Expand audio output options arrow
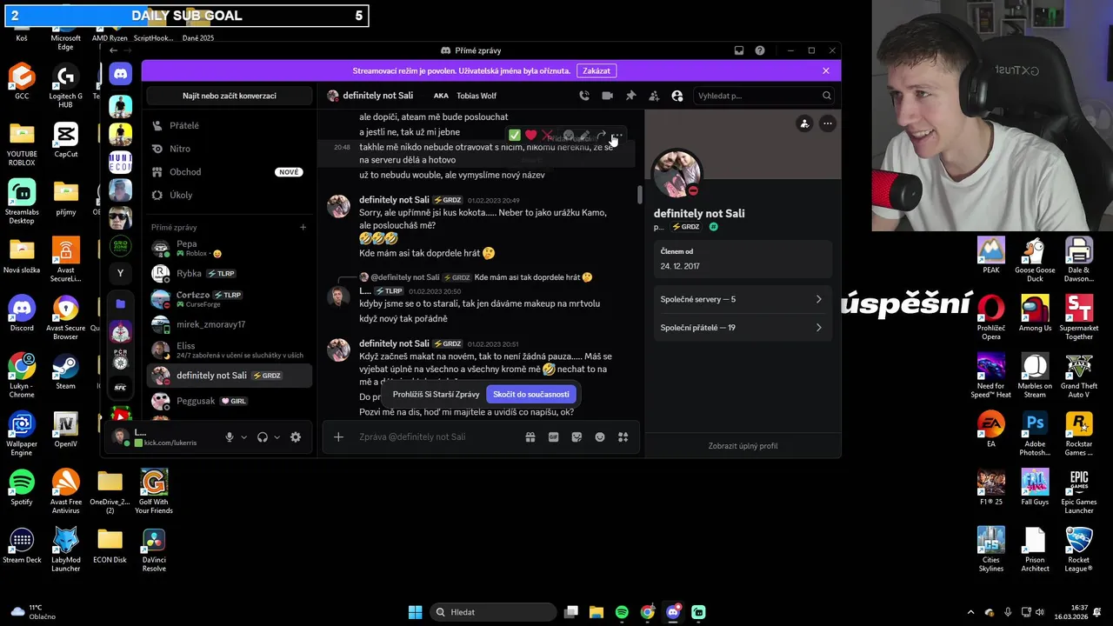 [x=277, y=437]
